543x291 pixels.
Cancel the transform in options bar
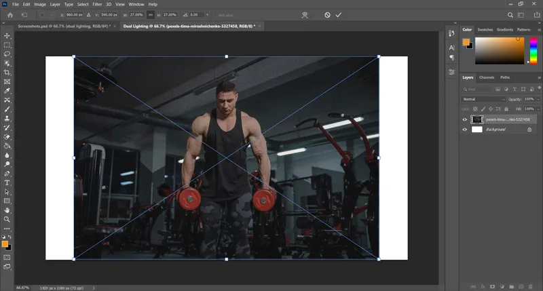point(327,14)
